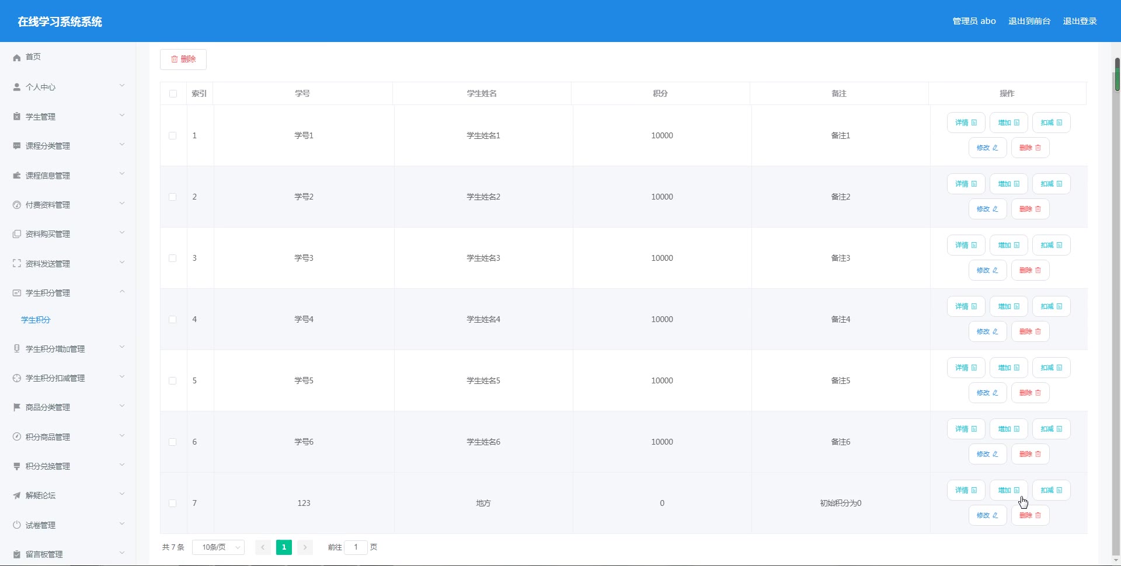Check the checkbox for the 123 row
The height and width of the screenshot is (566, 1121).
(172, 503)
